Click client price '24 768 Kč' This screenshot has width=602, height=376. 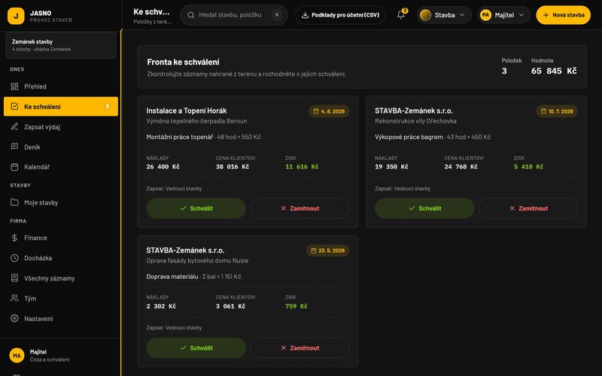pos(461,166)
